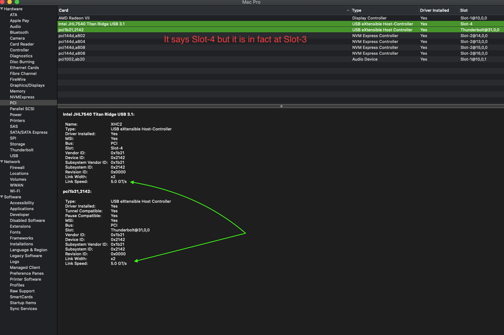Select Intel JHL7540 Titan Ridge USB 3.1 row
Screen dimensions: 504x335
tap(281, 24)
